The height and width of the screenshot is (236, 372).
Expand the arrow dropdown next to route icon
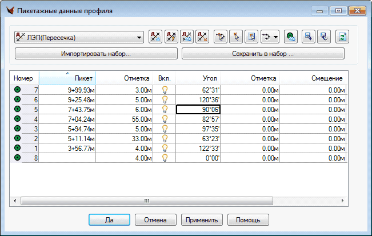(277, 37)
